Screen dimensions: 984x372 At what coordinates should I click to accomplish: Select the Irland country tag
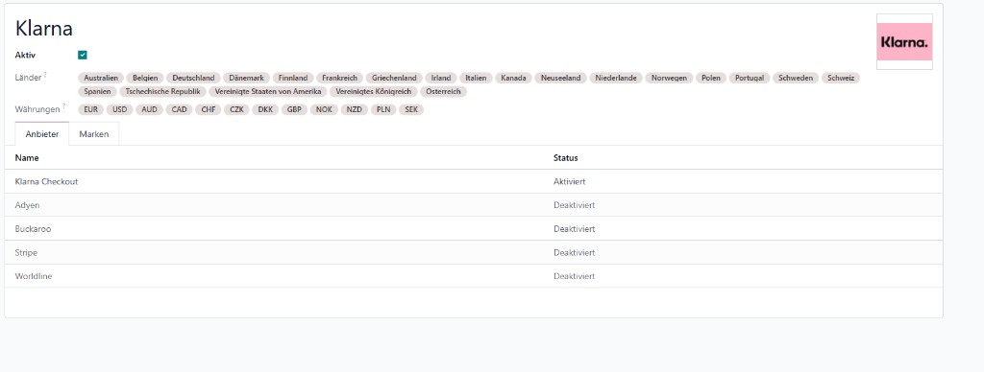tap(441, 79)
